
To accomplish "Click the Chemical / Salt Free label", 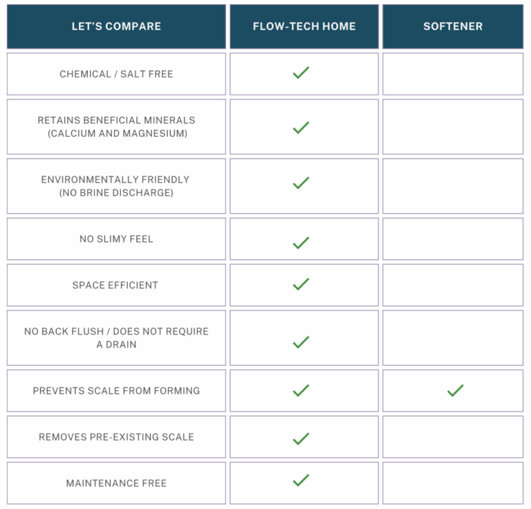I will click(116, 74).
